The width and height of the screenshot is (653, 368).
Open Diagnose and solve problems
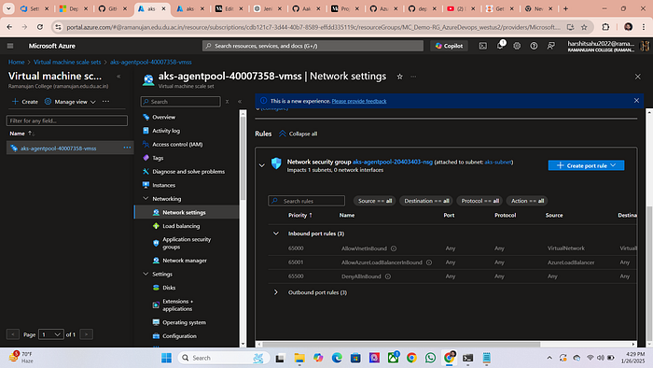pyautogui.click(x=188, y=171)
